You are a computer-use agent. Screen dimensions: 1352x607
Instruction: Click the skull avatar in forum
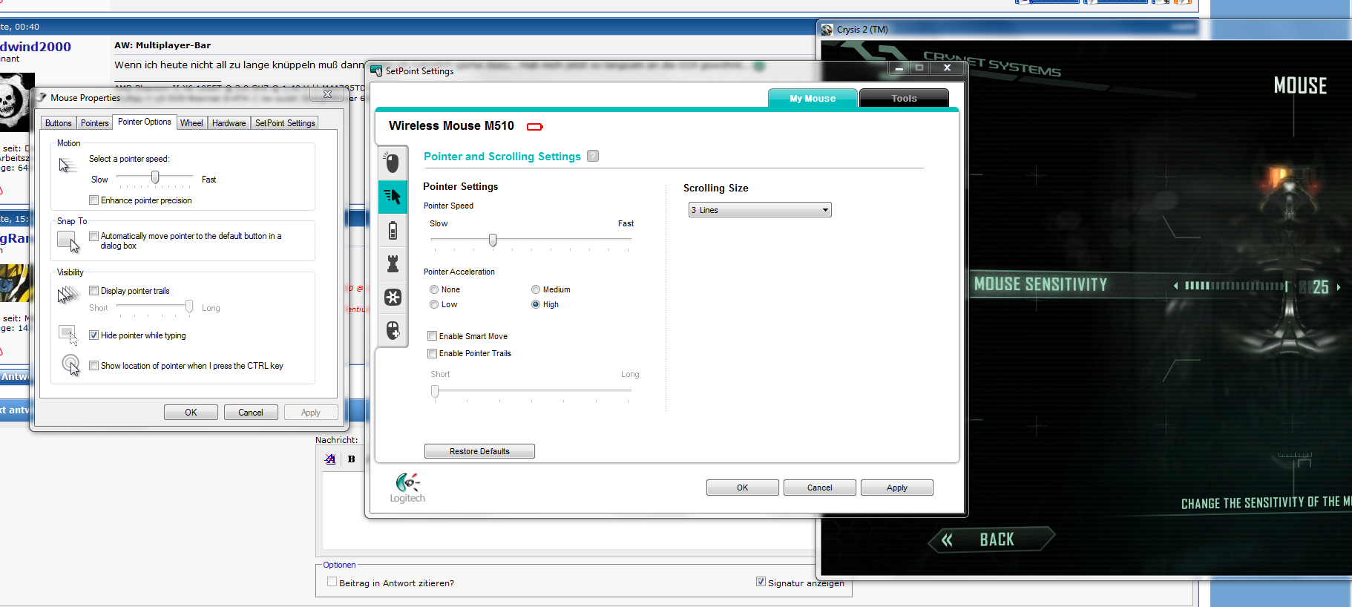click(x=17, y=102)
